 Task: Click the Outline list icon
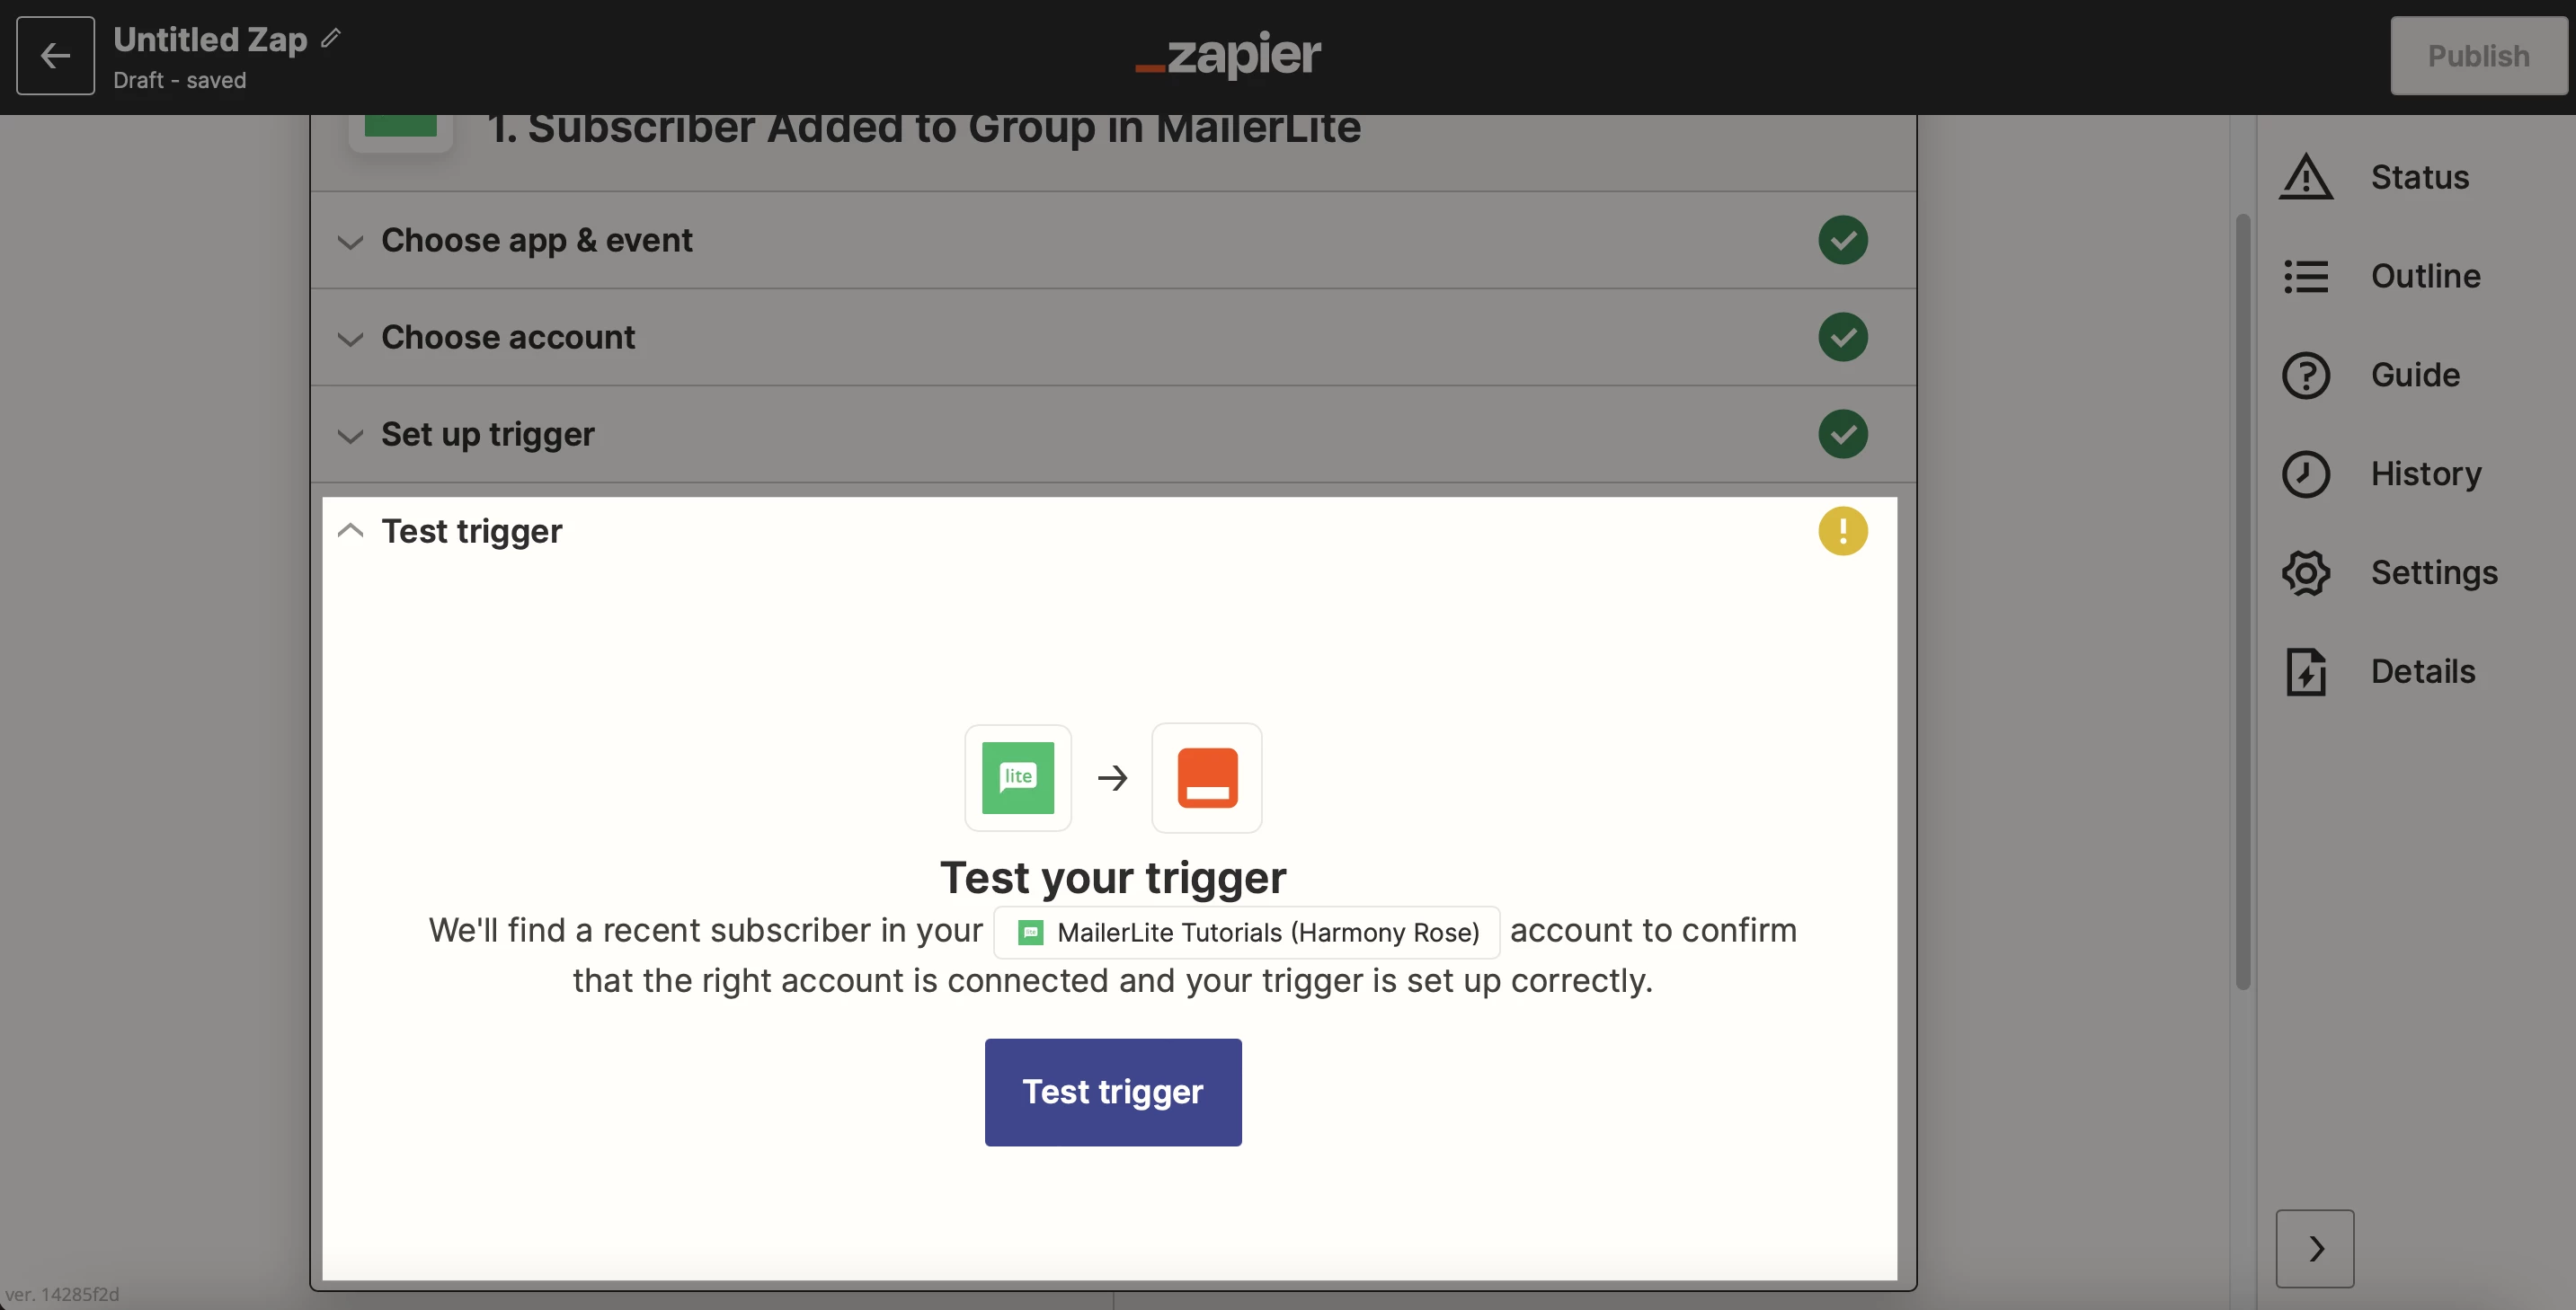[2306, 276]
